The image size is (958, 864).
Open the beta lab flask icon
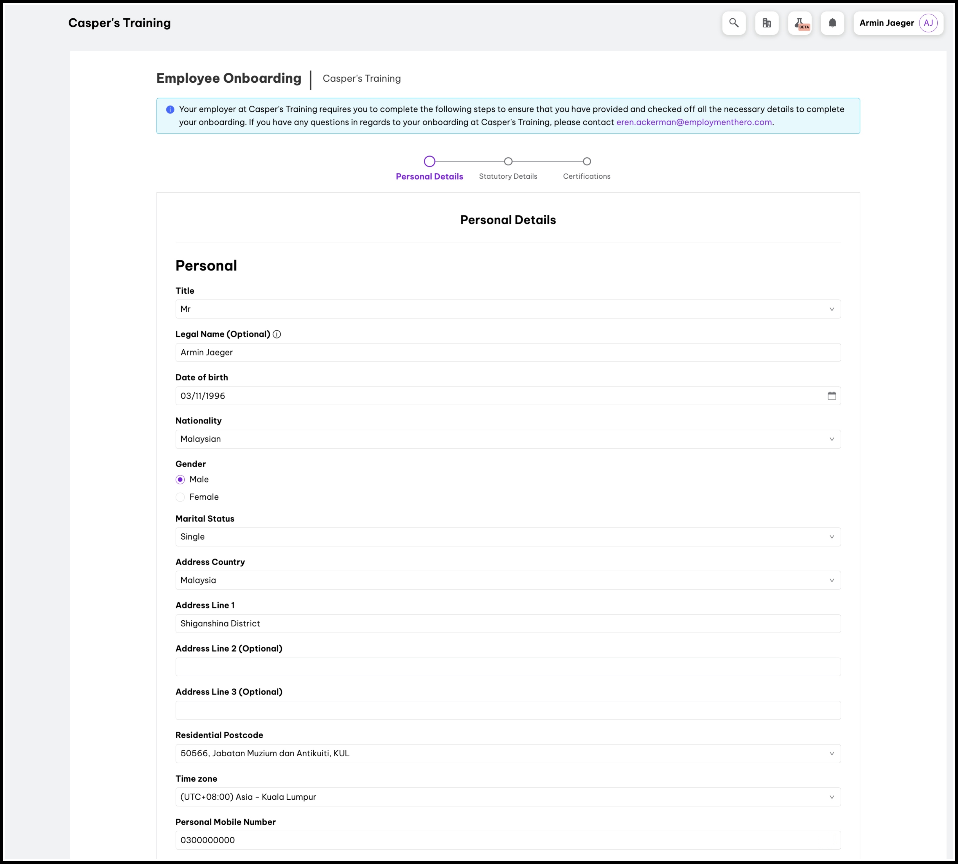[x=799, y=23]
